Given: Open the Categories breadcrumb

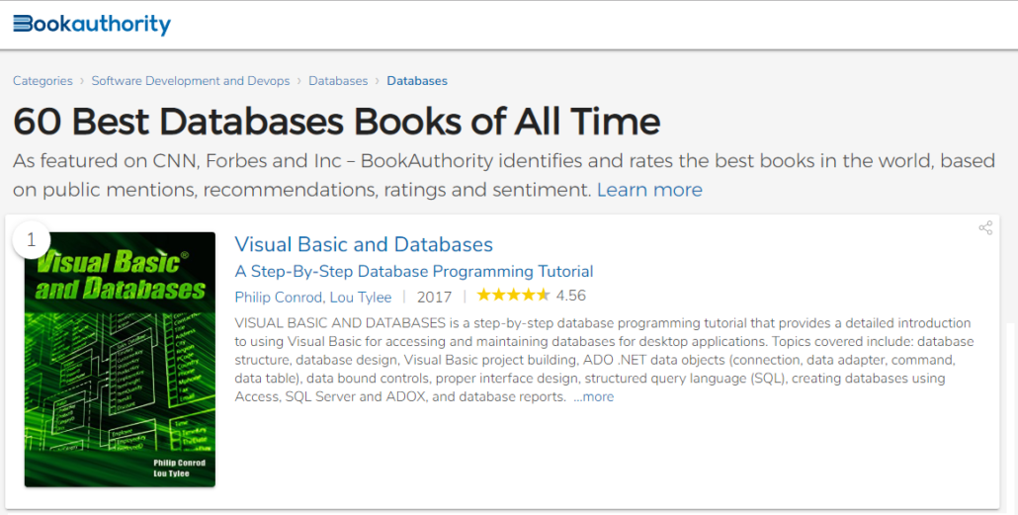Looking at the screenshot, I should [x=42, y=81].
